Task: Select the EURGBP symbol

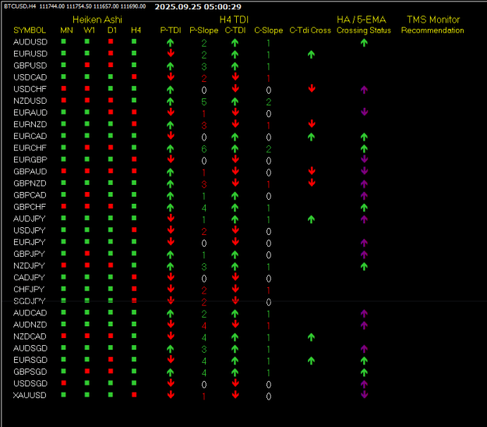Action: pyautogui.click(x=30, y=160)
